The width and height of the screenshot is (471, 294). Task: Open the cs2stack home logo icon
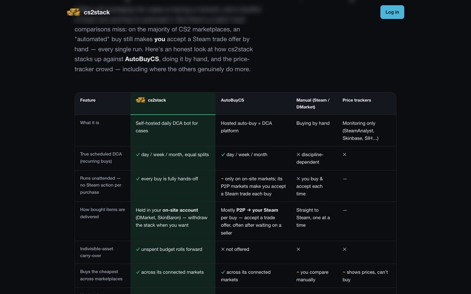[73, 12]
